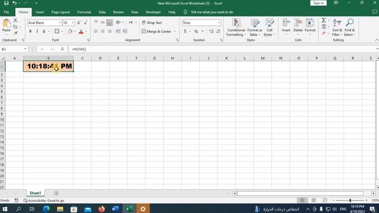Click Accessibility: Good to go

(44, 201)
